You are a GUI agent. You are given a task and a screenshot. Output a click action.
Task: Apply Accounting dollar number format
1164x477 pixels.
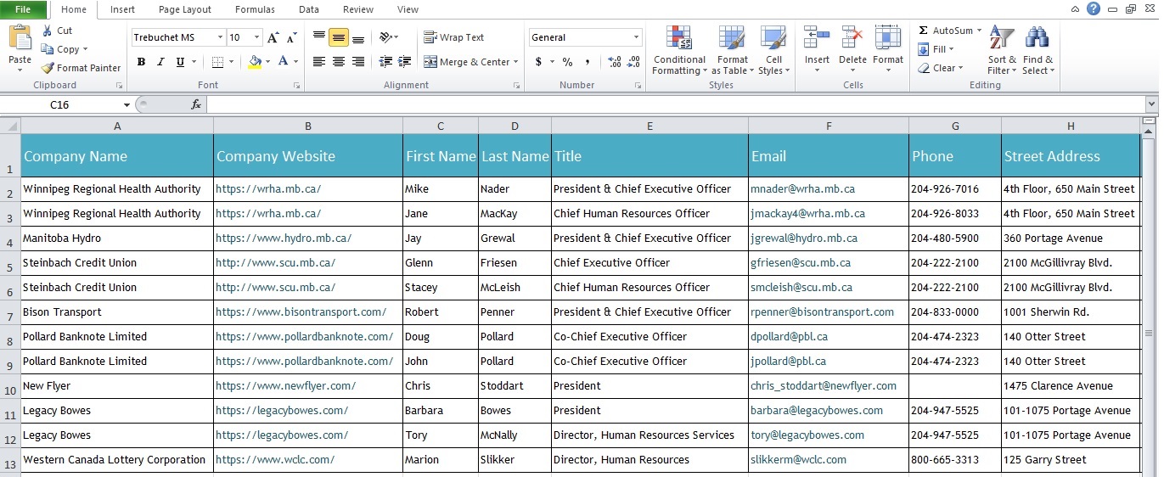[538, 62]
